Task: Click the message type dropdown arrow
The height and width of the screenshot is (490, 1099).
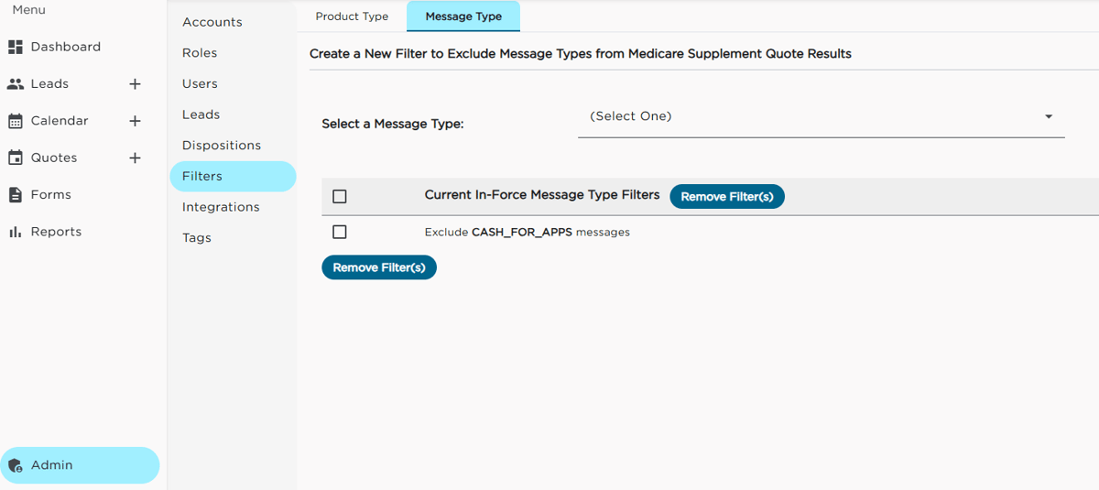Action: (1049, 116)
